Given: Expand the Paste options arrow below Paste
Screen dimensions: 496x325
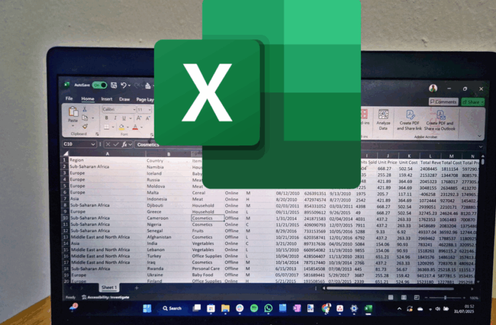Looking at the screenshot, I should [73, 125].
